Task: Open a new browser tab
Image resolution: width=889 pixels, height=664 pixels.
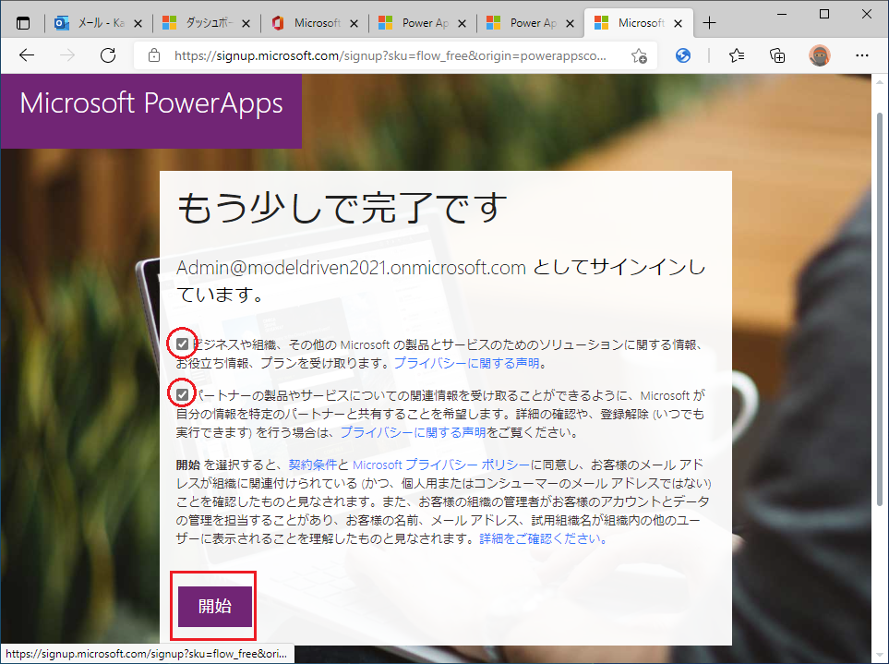Action: click(709, 23)
